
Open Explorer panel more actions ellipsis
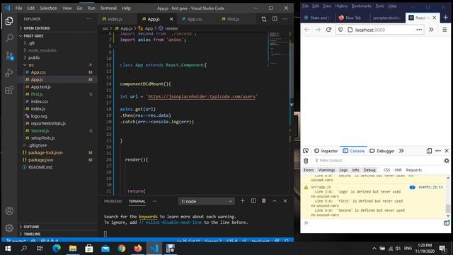coord(88,19)
